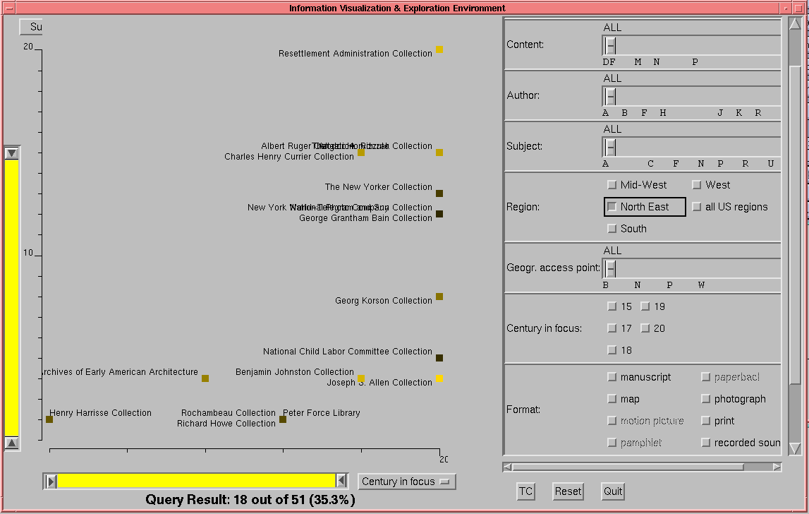Toggle the map format checkbox
809x514 pixels.
(x=612, y=399)
